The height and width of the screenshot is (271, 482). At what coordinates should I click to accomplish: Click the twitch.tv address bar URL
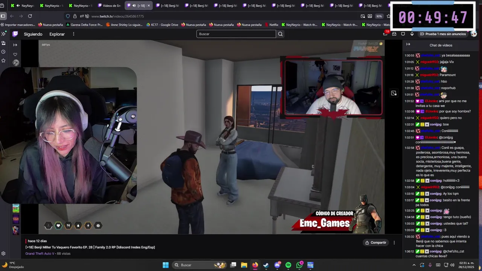[x=117, y=16]
